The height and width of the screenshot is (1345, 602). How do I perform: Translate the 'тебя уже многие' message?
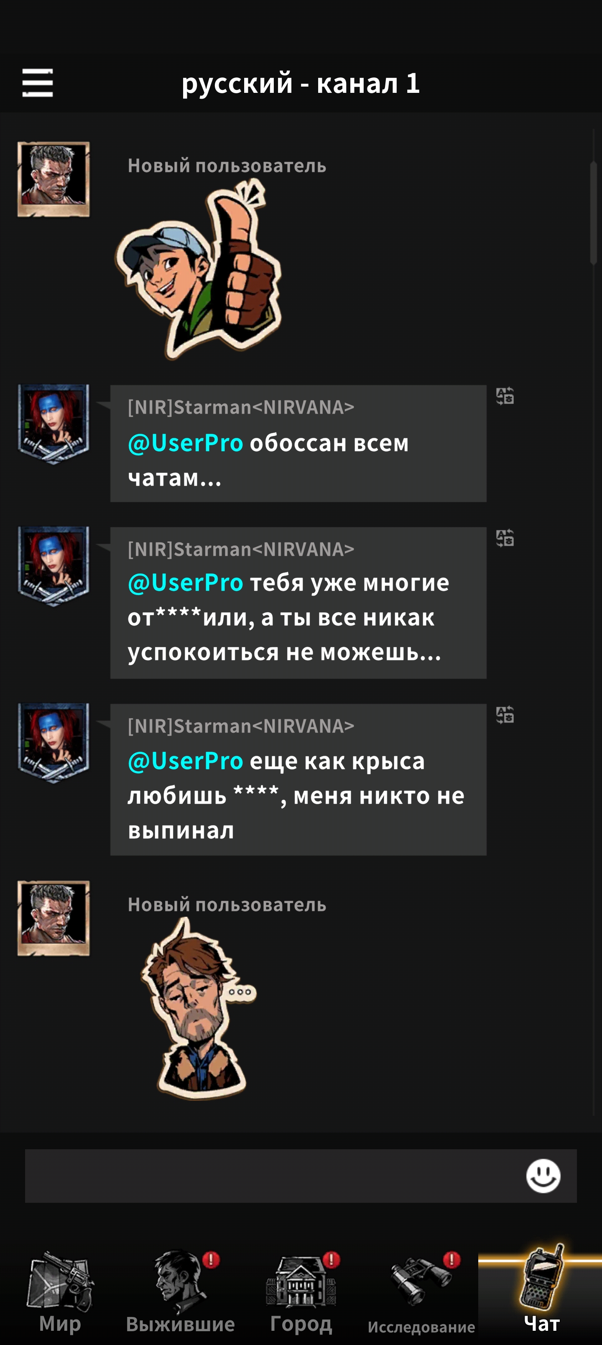tap(505, 538)
